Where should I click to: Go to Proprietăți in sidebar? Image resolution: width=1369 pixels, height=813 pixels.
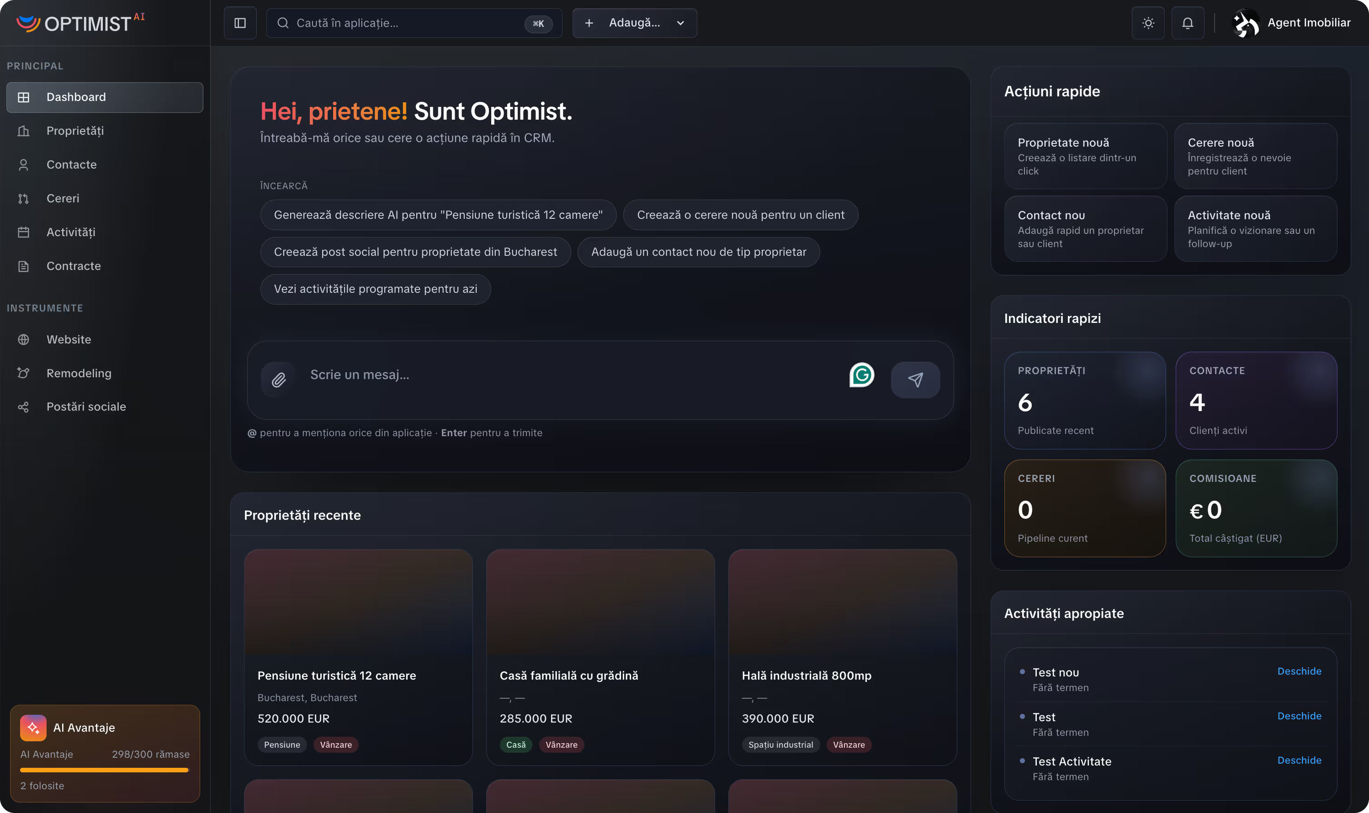pyautogui.click(x=75, y=131)
